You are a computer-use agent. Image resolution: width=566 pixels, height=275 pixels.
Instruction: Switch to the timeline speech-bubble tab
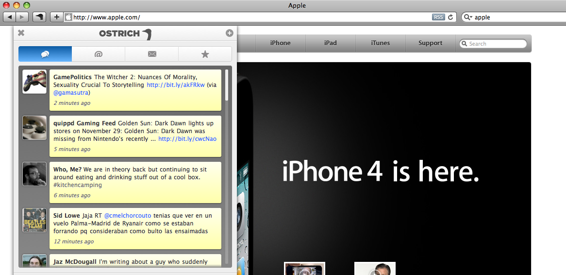[x=45, y=54]
